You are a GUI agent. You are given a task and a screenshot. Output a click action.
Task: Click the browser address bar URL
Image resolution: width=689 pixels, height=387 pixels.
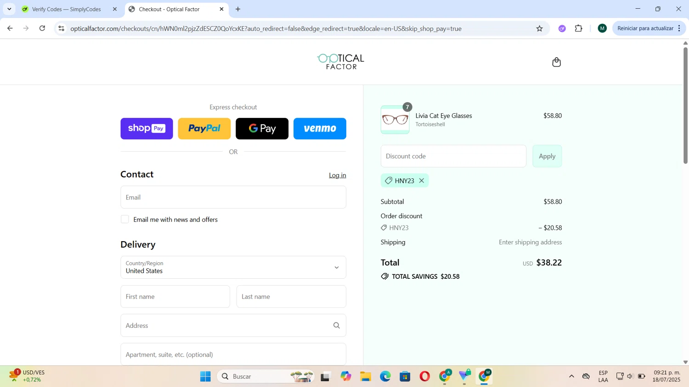point(266,28)
